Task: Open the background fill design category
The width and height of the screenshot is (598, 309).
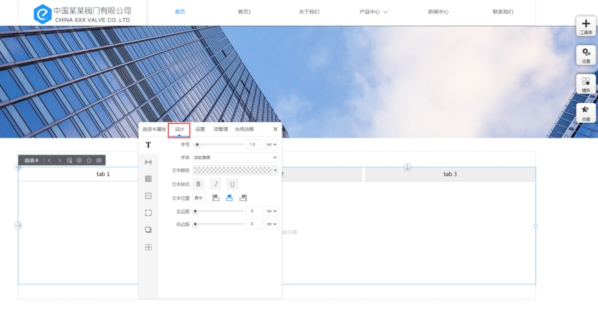Action: (x=148, y=179)
